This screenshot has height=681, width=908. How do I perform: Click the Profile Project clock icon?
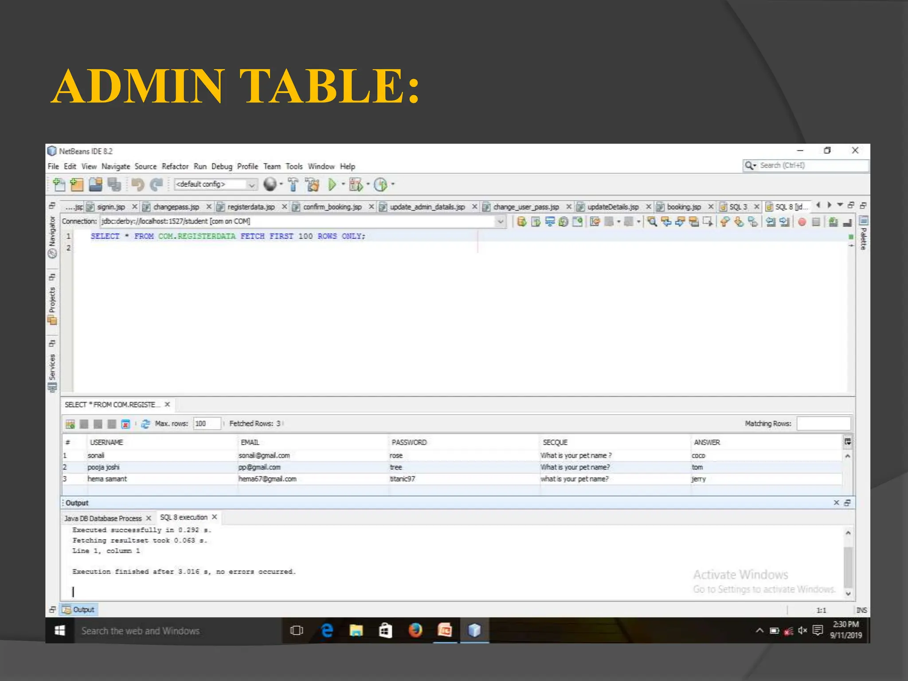click(x=380, y=184)
